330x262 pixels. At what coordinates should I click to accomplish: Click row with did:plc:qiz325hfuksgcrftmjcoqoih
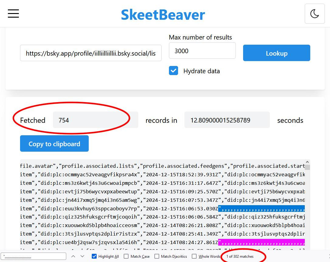[x=163, y=217]
